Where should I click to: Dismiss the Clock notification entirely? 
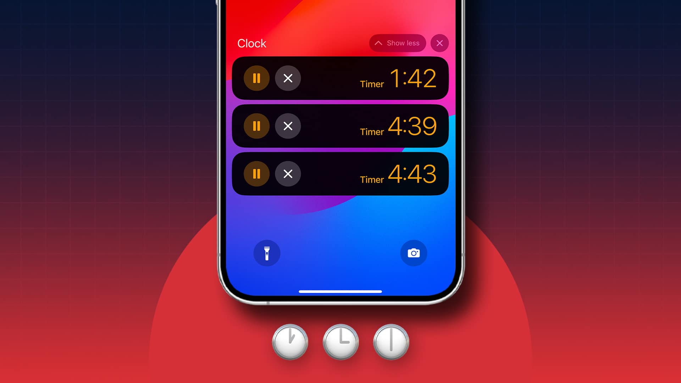(439, 43)
